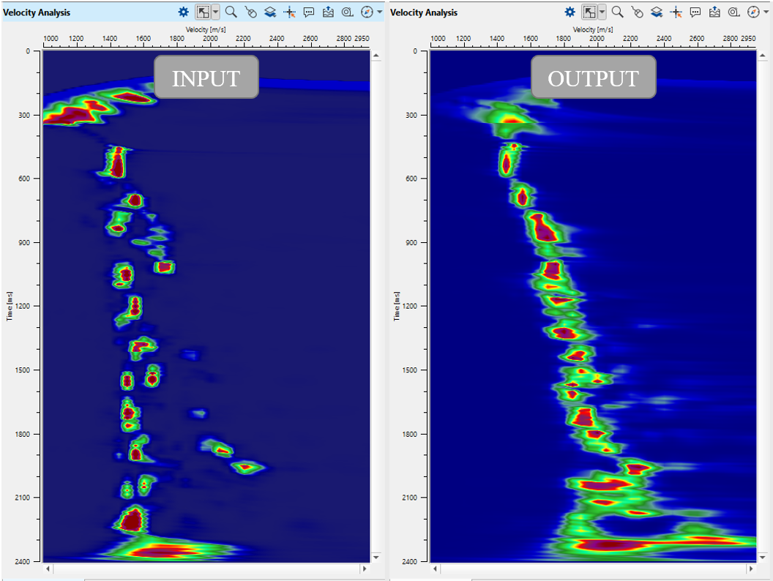Toggle the selection arrow tool in left panel
The image size is (773, 581).
pos(203,12)
